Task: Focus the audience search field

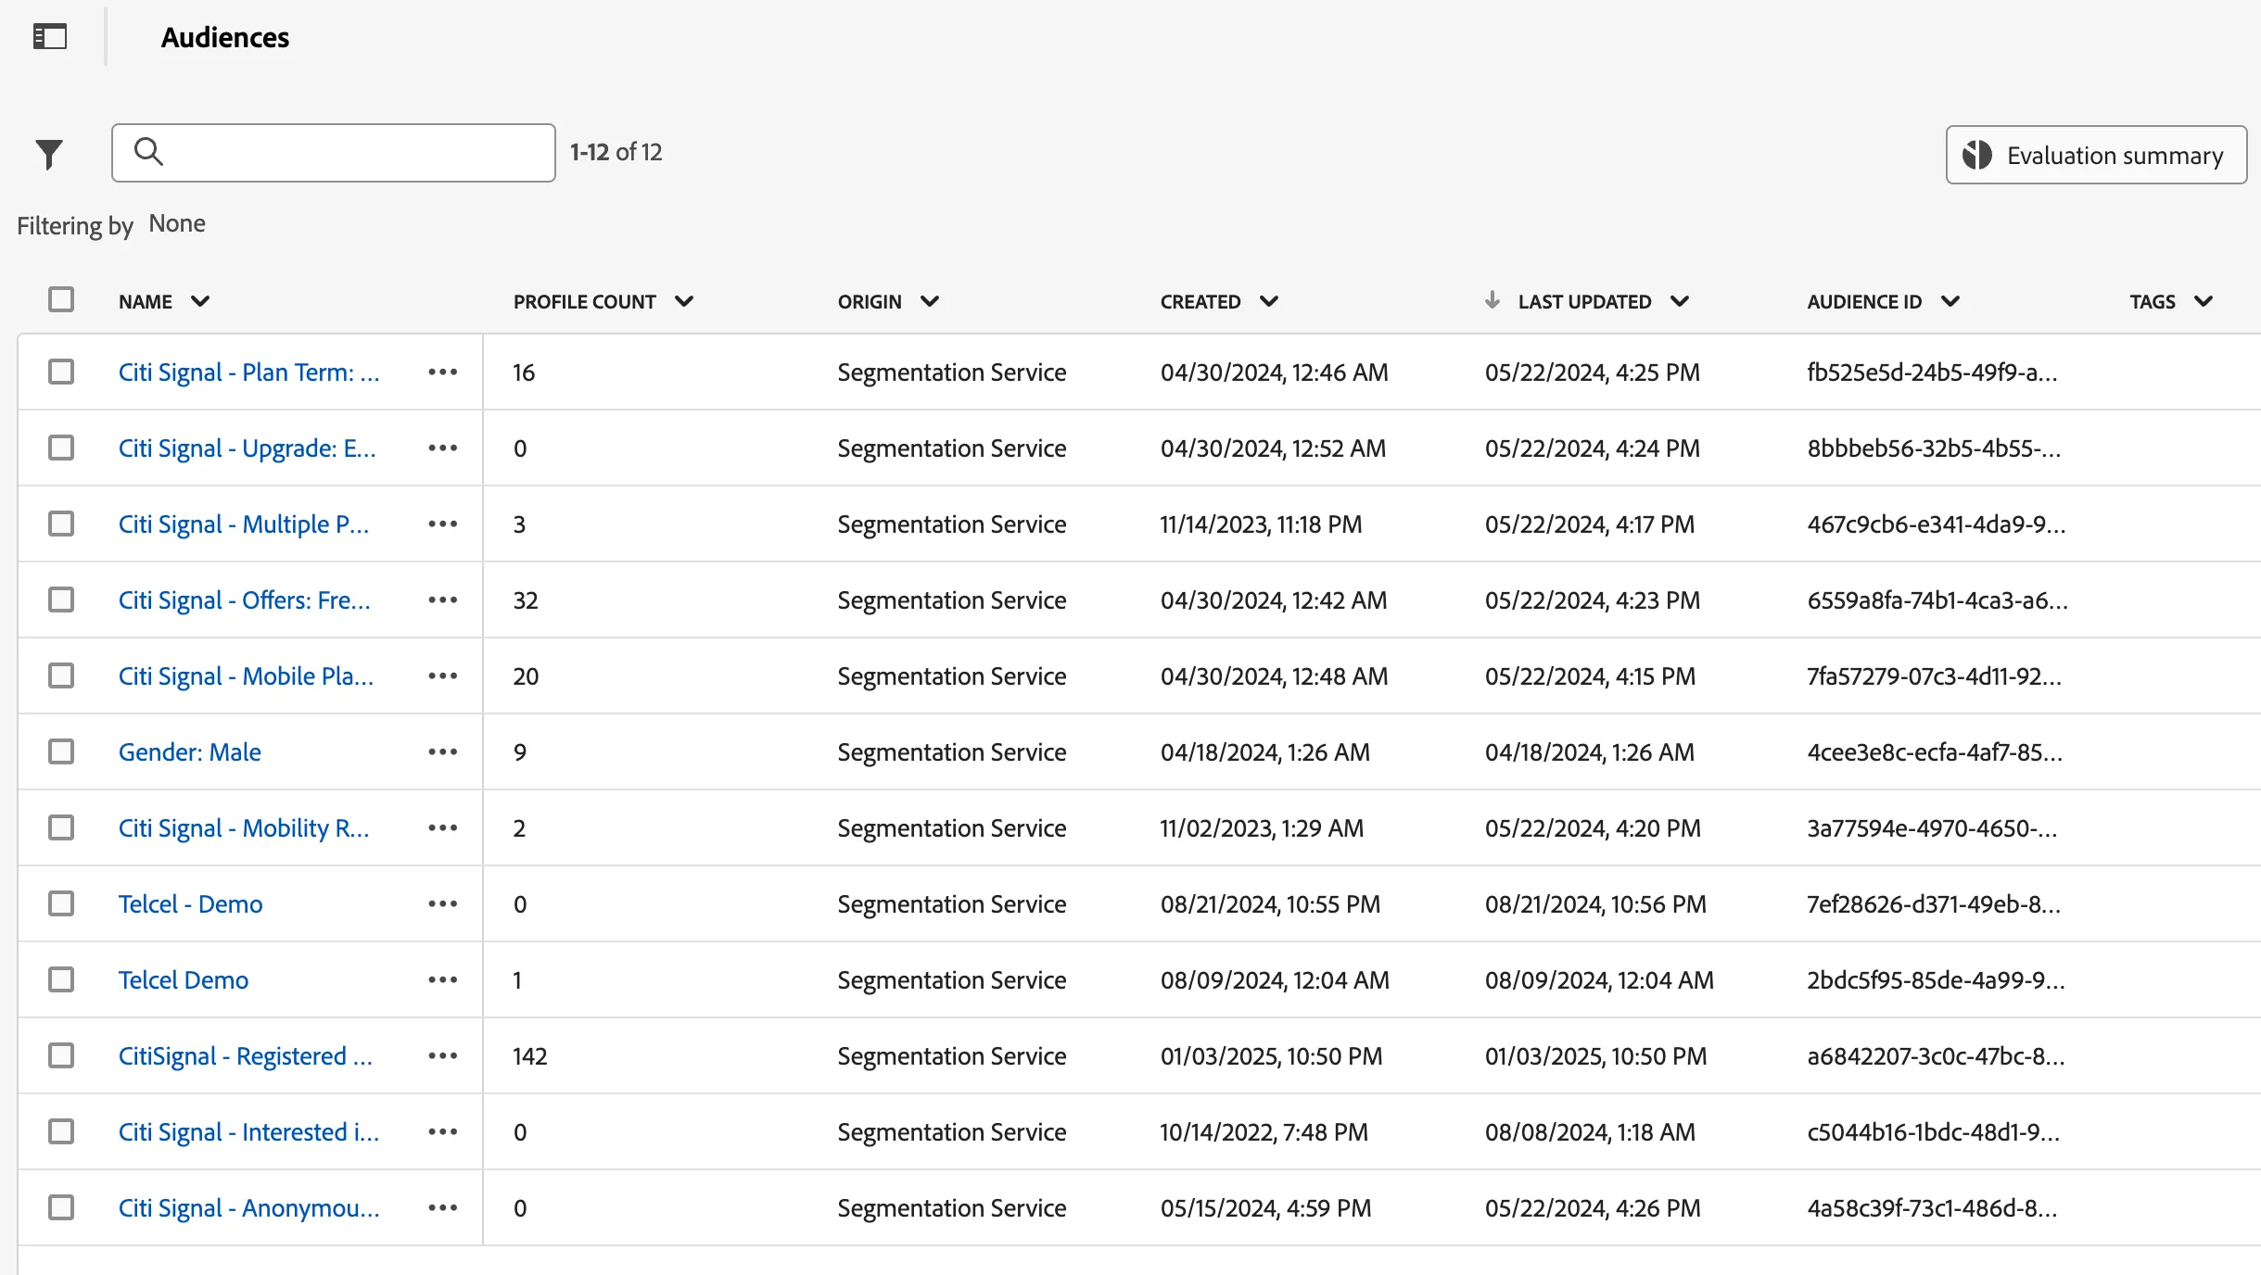Action: pos(334,153)
